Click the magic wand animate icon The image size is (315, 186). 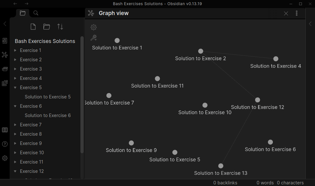[x=94, y=38]
